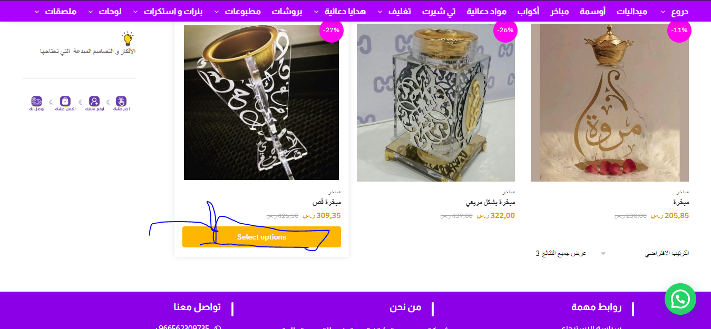Click the اختر طلبك pointing-hand icon
The height and width of the screenshot is (329, 711).
[x=121, y=101]
